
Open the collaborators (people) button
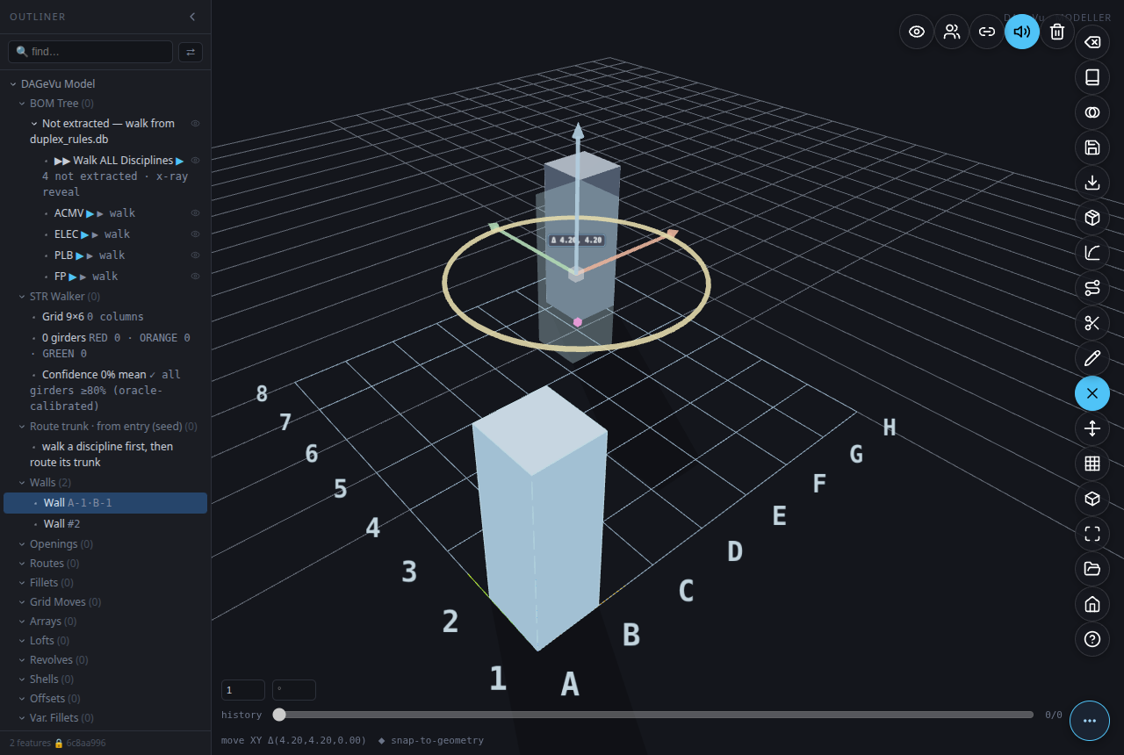952,32
